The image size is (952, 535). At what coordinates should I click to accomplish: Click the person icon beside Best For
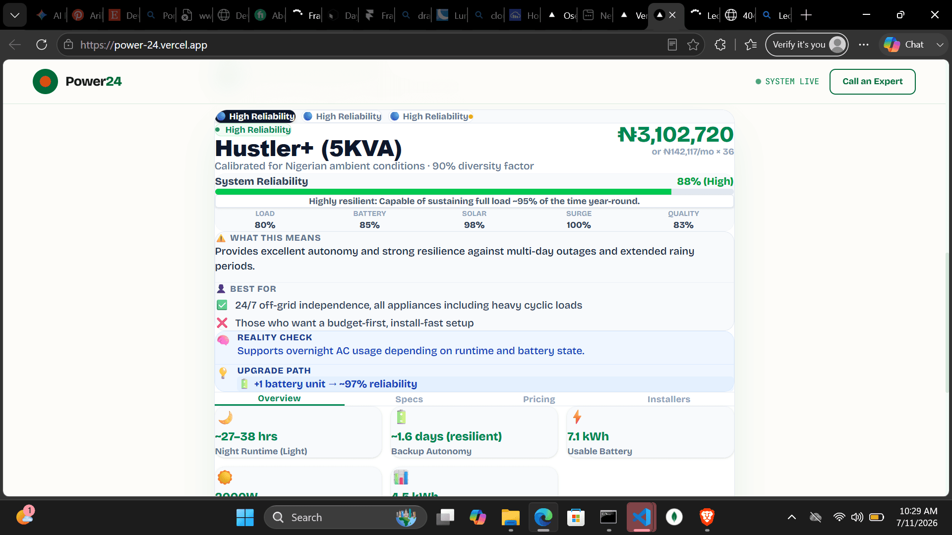(x=221, y=289)
